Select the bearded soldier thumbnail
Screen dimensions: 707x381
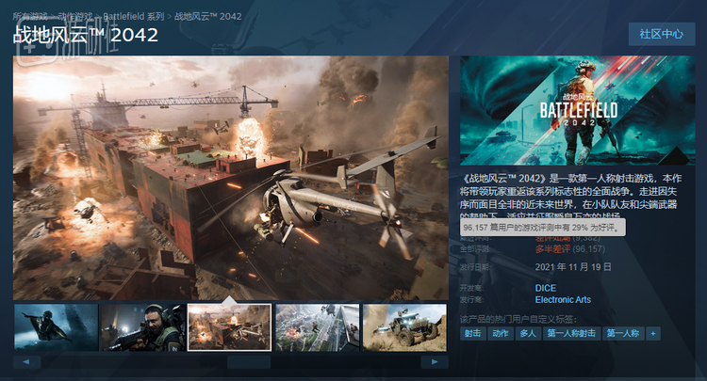coord(142,326)
